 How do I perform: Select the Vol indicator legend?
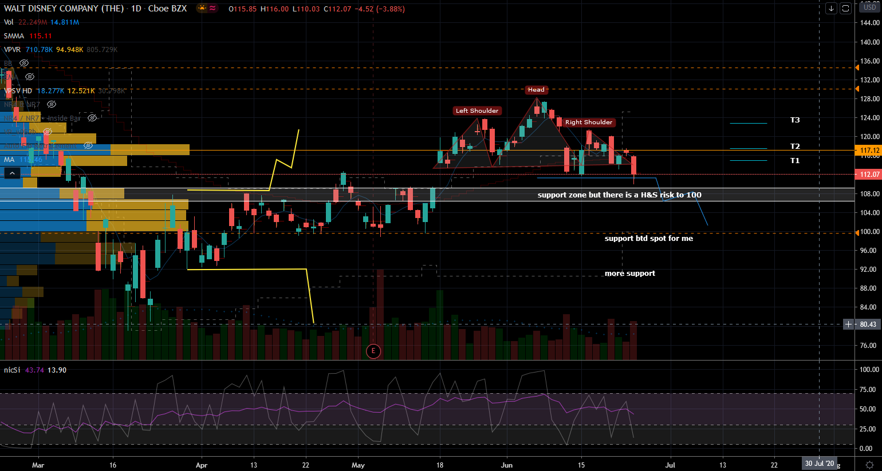pos(9,22)
